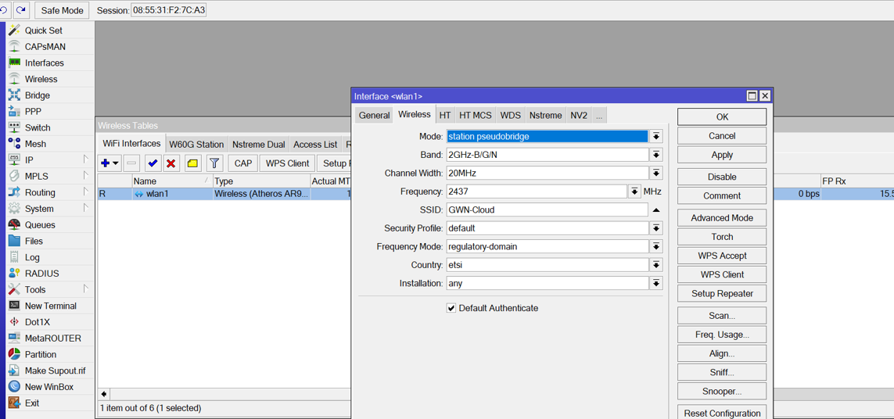This screenshot has width=894, height=419.
Task: Click the blue plus Add button
Action: pyautogui.click(x=110, y=163)
